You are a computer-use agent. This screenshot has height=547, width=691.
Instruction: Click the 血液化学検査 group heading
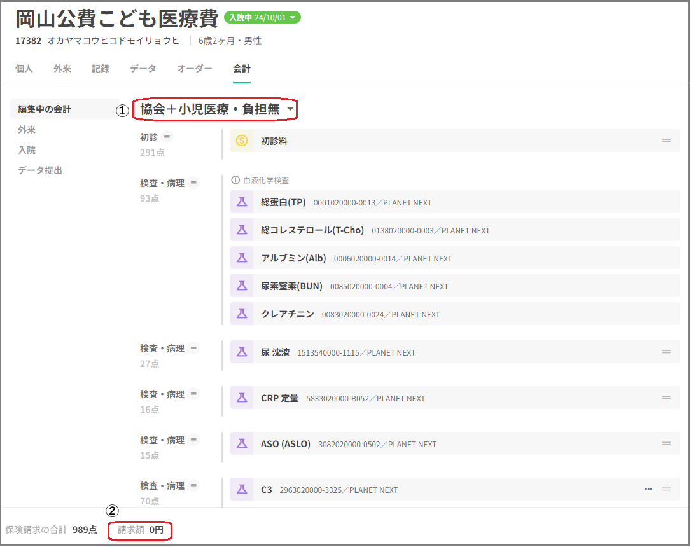(x=266, y=180)
